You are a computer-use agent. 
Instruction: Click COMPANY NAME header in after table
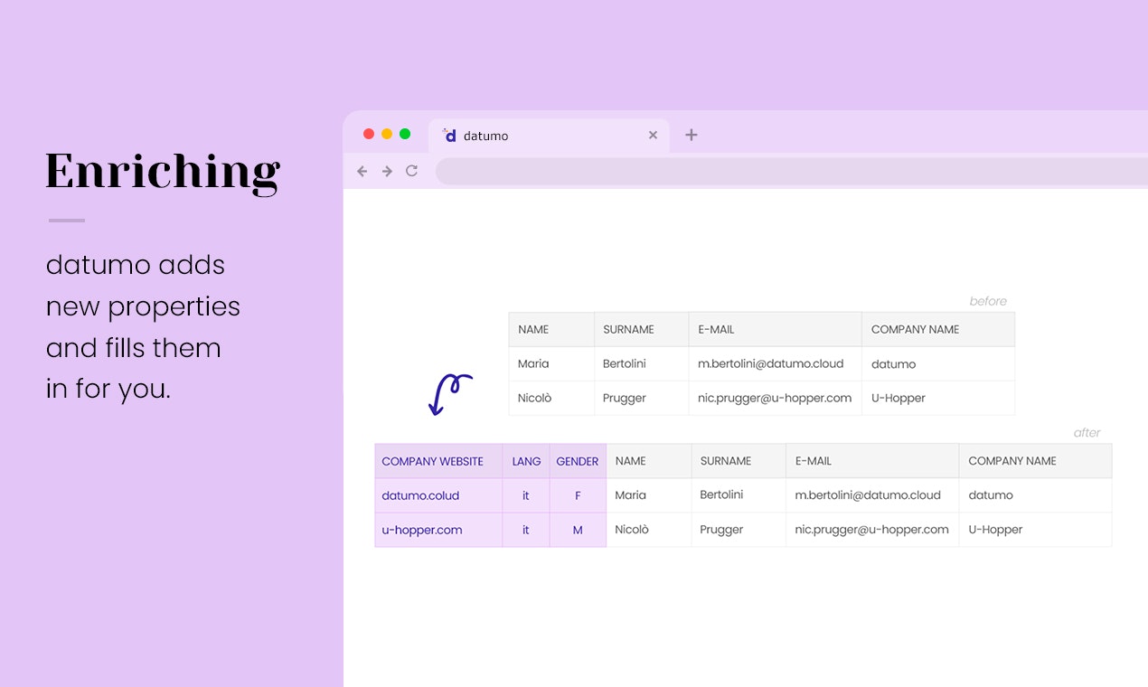tap(1036, 461)
